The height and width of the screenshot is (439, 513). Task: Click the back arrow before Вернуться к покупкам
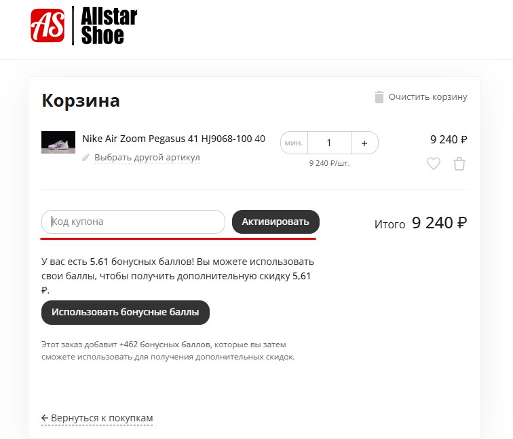tap(45, 418)
